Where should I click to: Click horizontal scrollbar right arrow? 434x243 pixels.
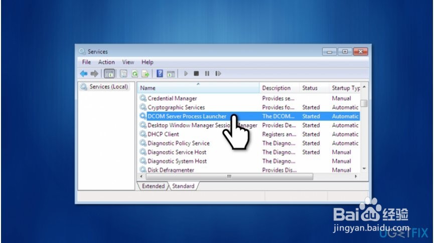point(356,176)
